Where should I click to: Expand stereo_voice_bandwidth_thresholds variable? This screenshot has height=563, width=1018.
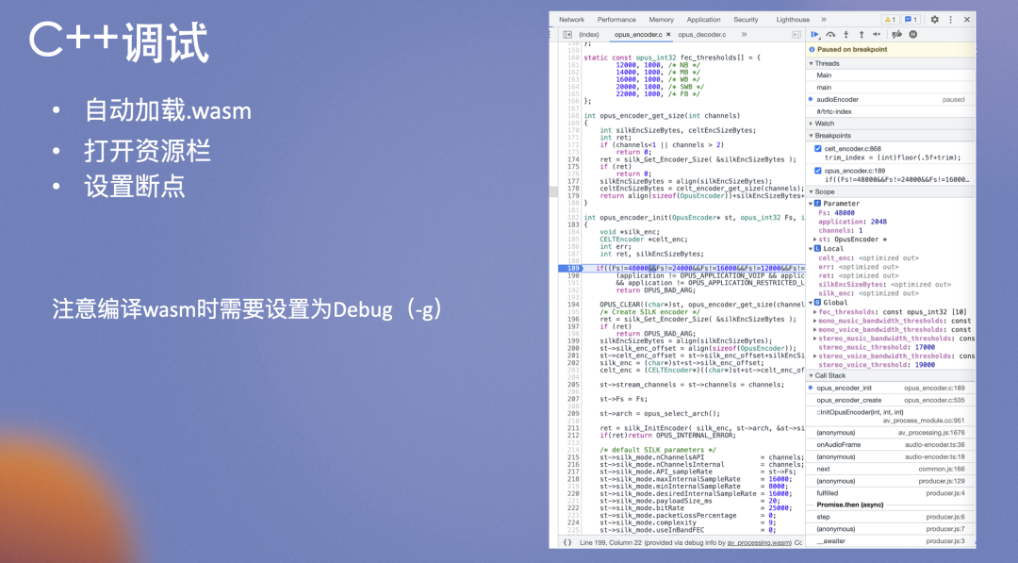[x=815, y=356]
